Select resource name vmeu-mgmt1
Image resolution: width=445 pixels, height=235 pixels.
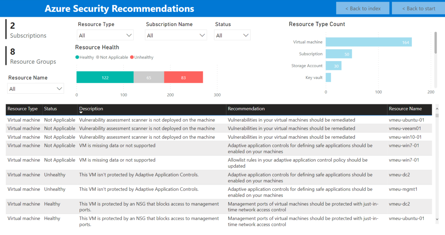coord(403,189)
